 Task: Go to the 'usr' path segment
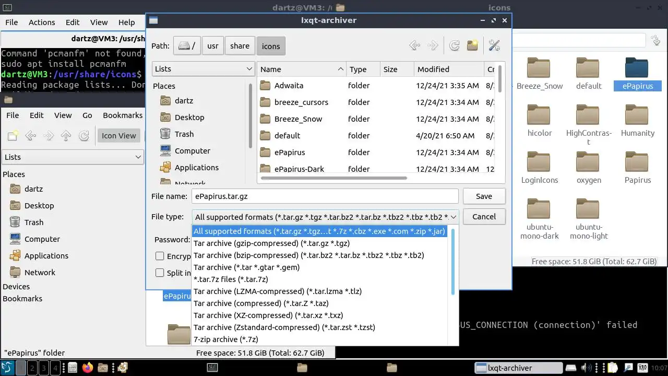point(213,46)
